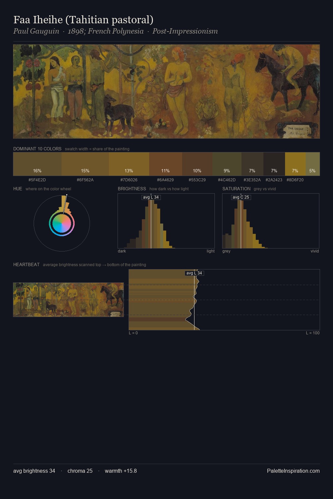Click the 'HEARTBEAT' section heading
Image resolution: width=333 pixels, height=499 pixels.
tap(26, 264)
